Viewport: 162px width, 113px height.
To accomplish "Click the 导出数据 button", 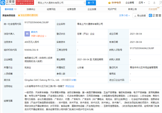I will tap(140, 16).
